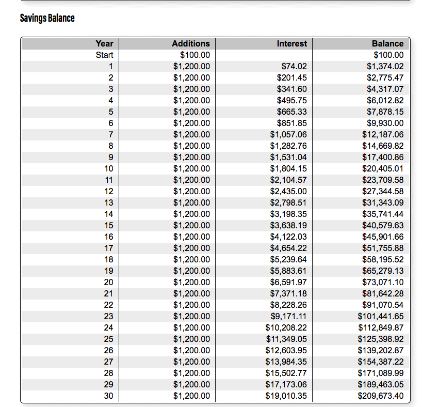
Task: Click the $100.00 starting balance cell
Action: pos(388,55)
